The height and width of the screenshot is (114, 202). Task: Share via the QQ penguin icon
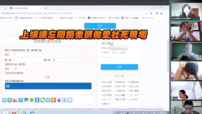pos(26,100)
